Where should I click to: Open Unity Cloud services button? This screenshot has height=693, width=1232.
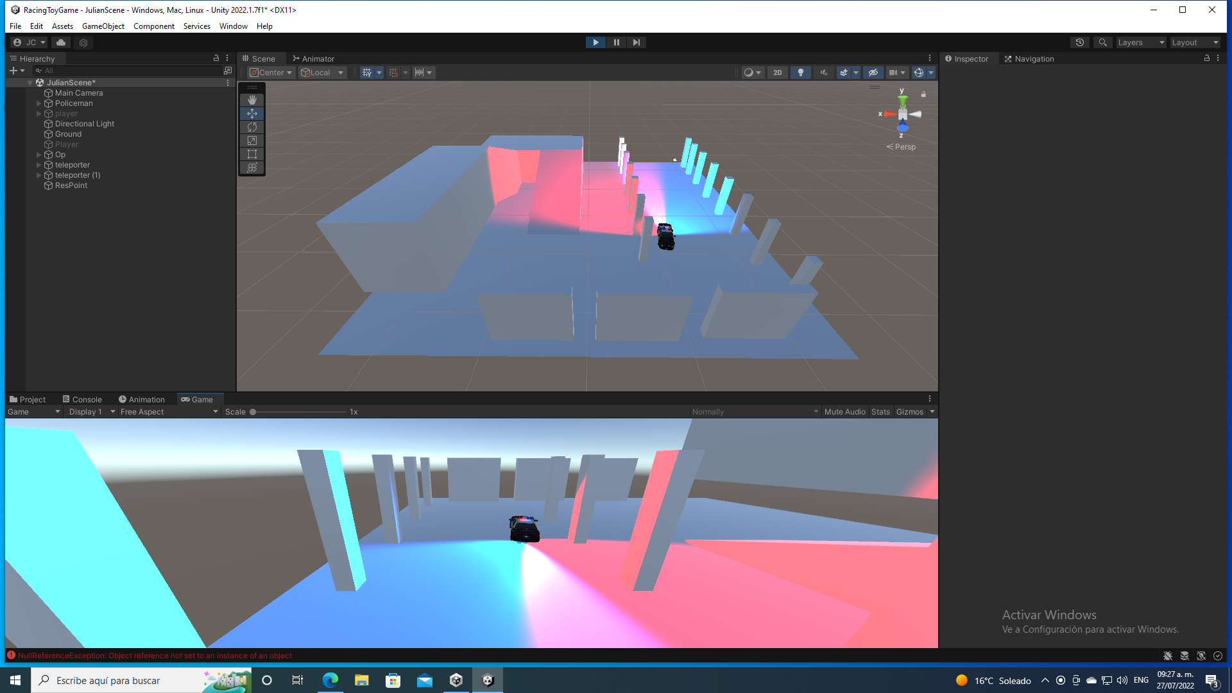(x=61, y=42)
